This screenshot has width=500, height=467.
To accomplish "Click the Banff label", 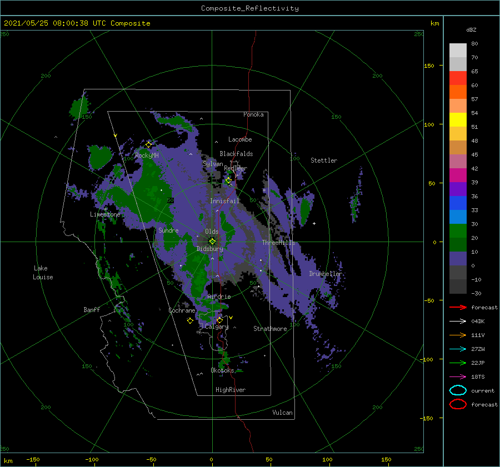I will tap(92, 309).
